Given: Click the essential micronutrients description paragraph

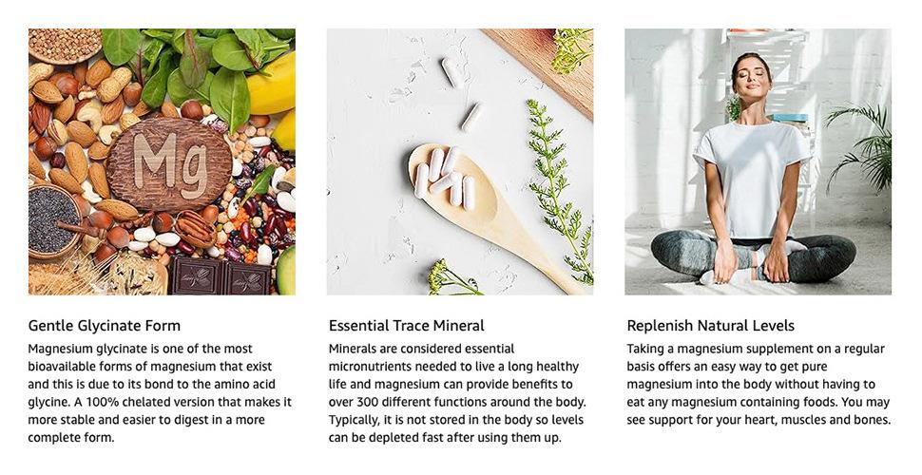Looking at the screenshot, I should [x=457, y=393].
